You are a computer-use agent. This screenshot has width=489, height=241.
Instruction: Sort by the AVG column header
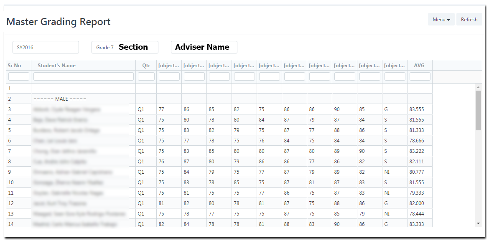pos(419,66)
